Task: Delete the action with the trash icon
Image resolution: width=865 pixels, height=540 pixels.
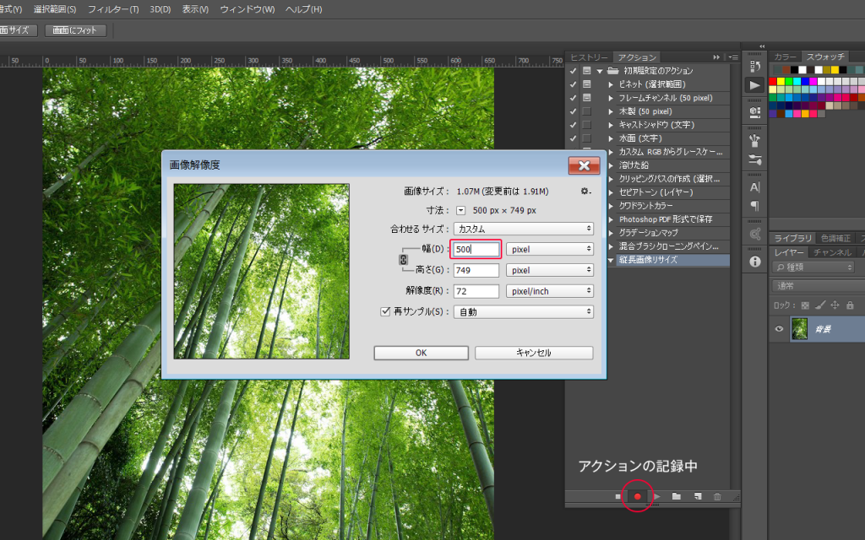Action: 717,496
